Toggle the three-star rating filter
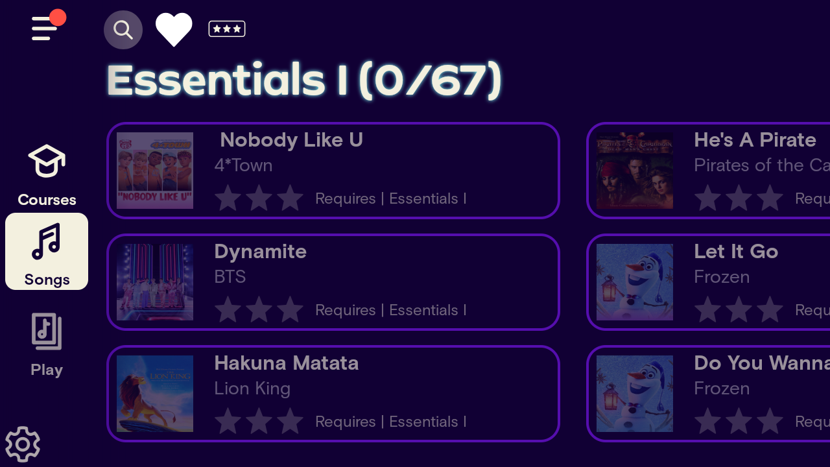The image size is (830, 467). coord(227,29)
